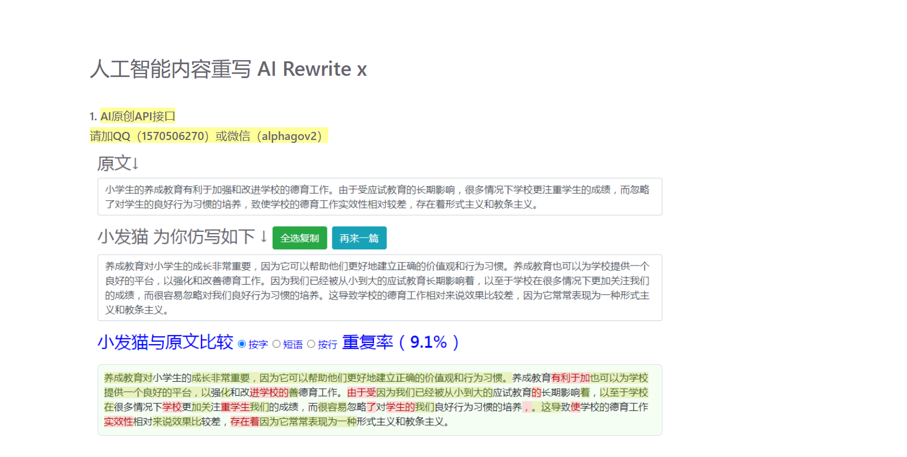Viewport: 907px width, 457px height.
Task: Click inside the rewritten output text box
Action: (x=379, y=288)
